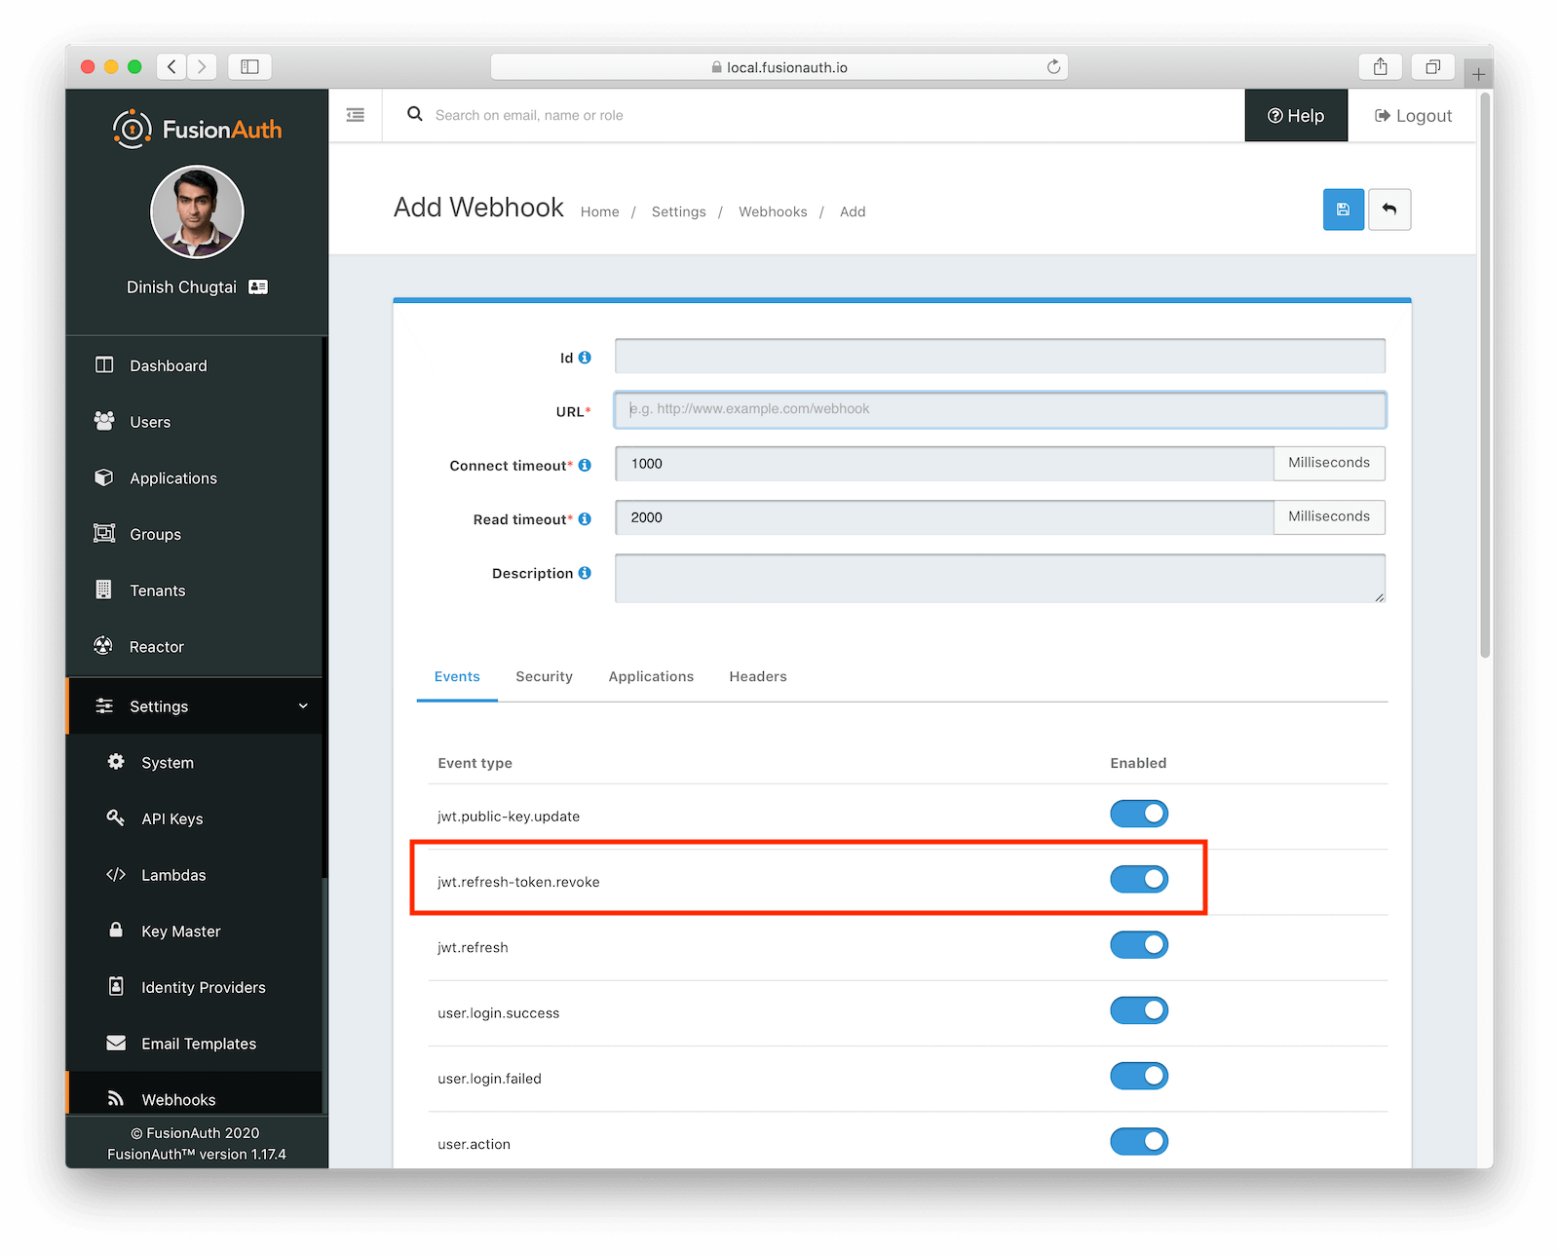Disable the jwt.refresh-token.revoke event

(1138, 878)
